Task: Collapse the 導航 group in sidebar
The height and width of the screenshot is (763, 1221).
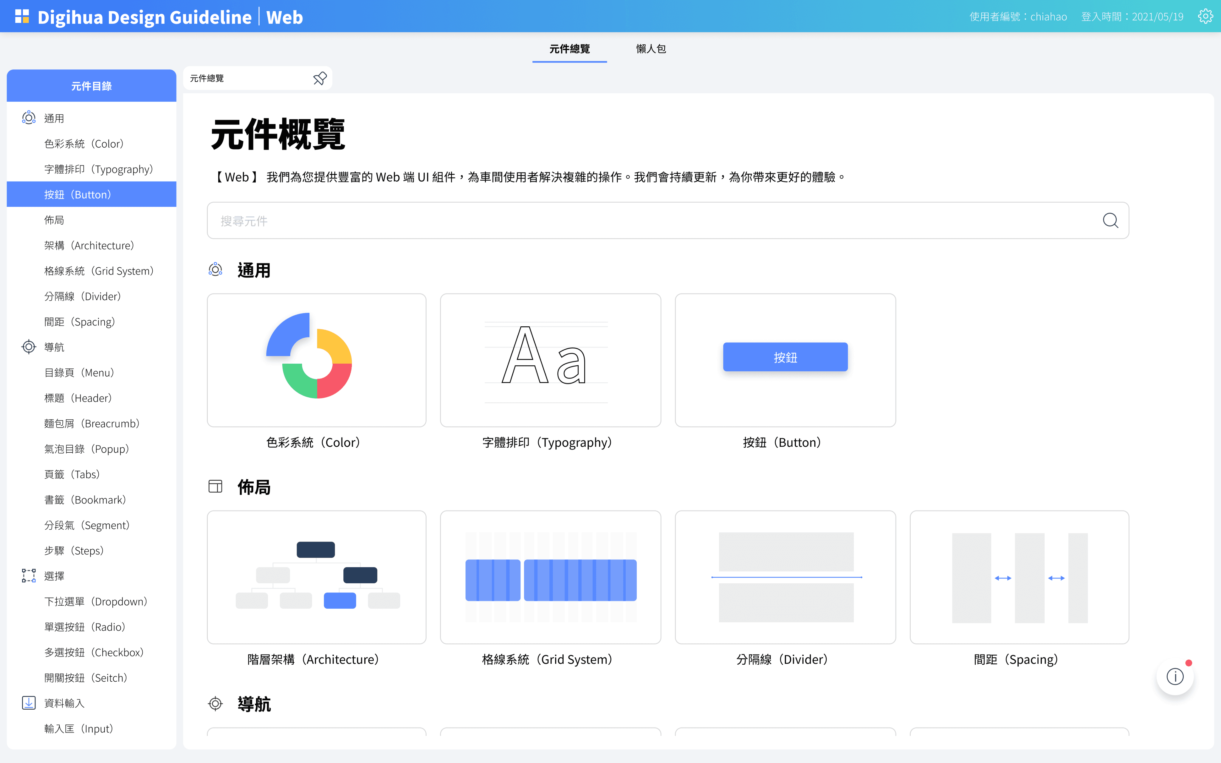Action: pyautogui.click(x=54, y=347)
